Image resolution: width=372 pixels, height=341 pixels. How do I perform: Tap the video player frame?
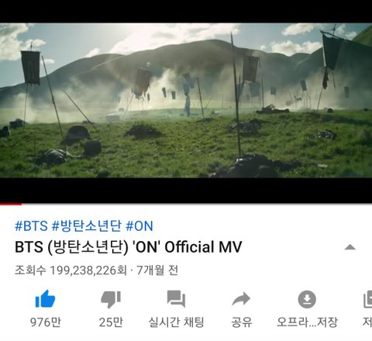click(186, 100)
